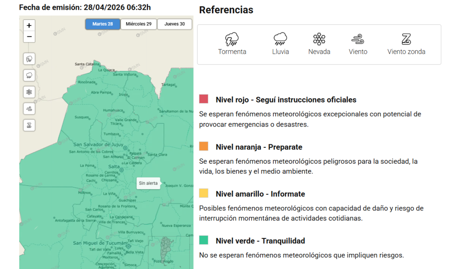Show the Jueves 30 alerts
Viewport: 455px width, 269px height.
pyautogui.click(x=175, y=24)
